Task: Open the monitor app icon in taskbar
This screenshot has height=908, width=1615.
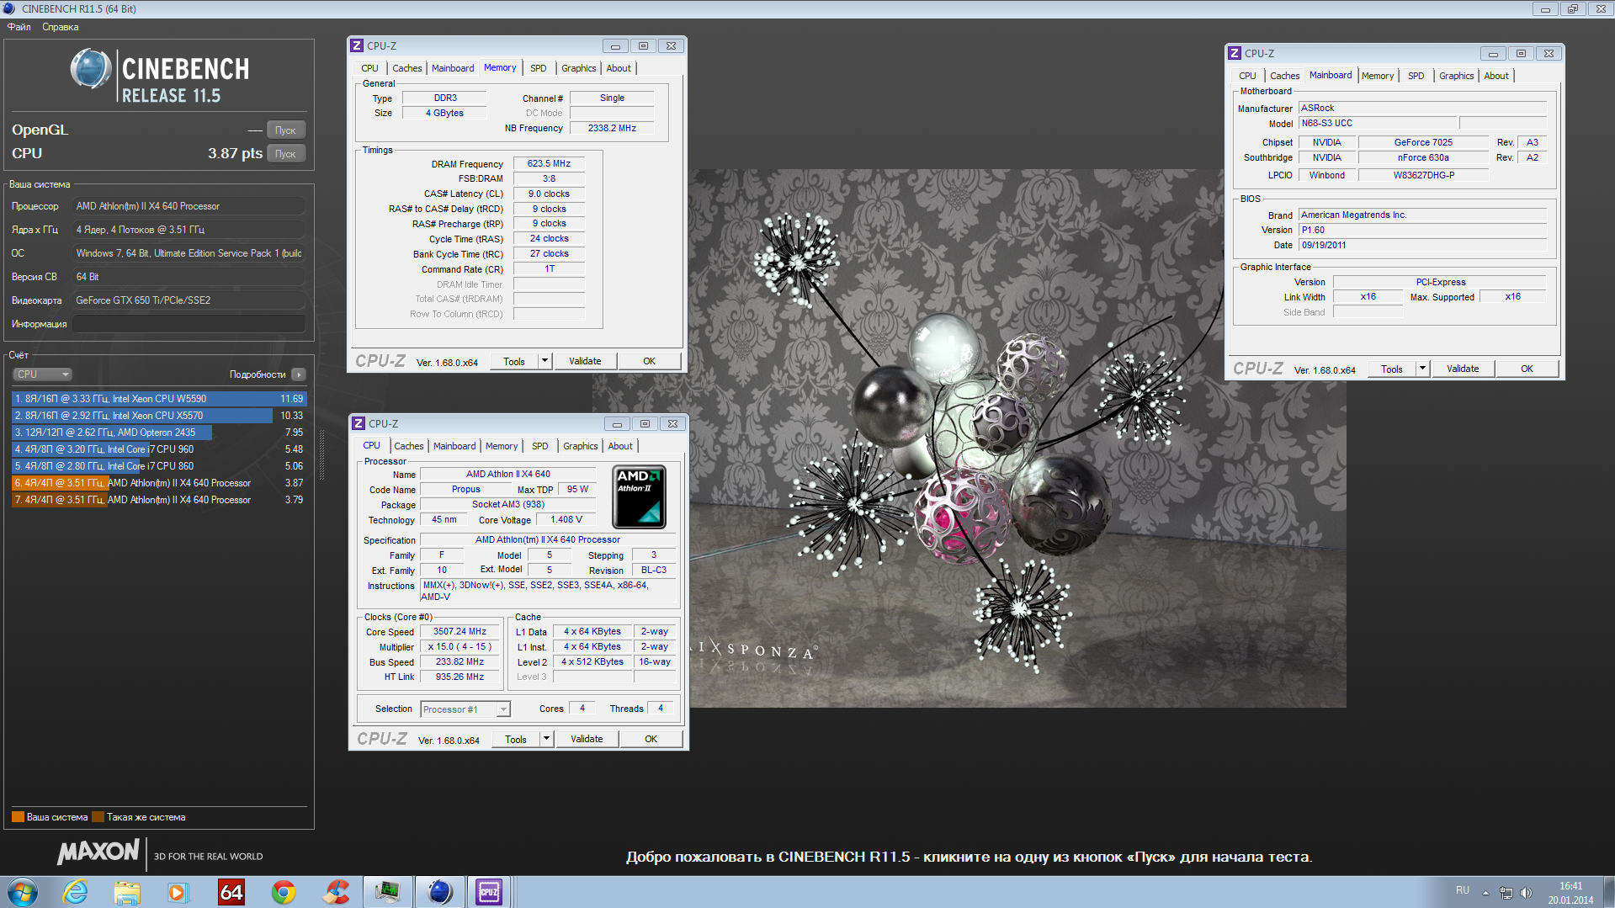Action: point(387,892)
